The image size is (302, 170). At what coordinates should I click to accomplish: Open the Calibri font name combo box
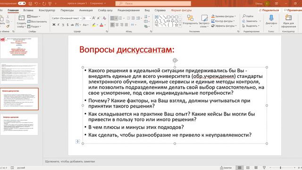click(x=67, y=18)
